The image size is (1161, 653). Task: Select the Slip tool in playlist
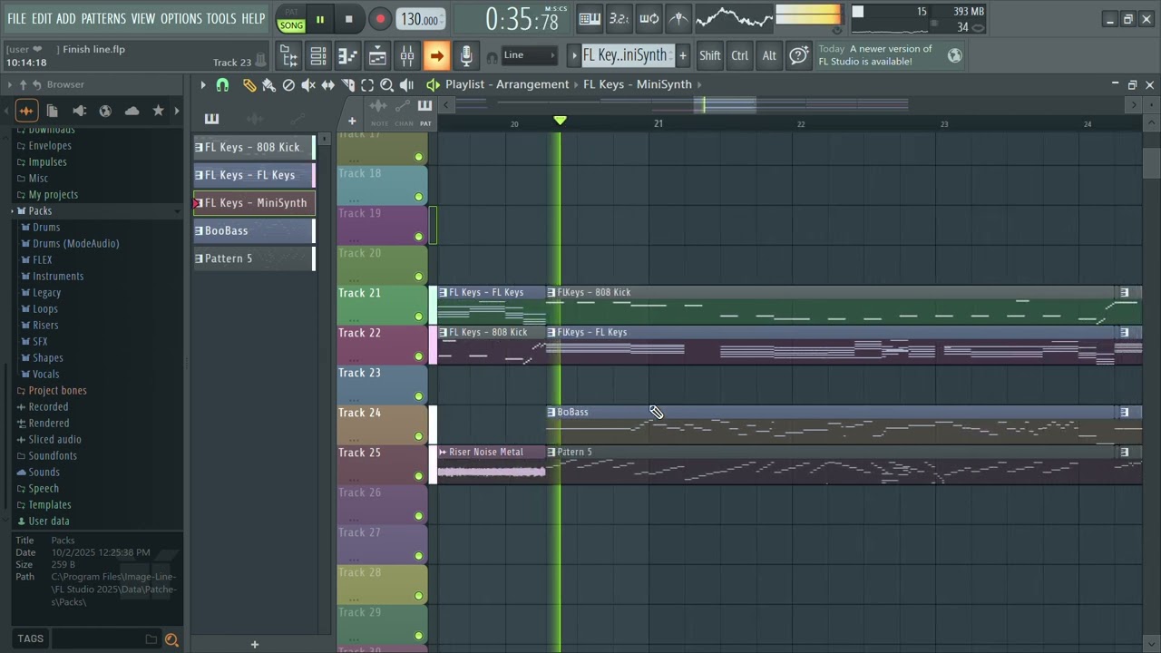click(327, 84)
